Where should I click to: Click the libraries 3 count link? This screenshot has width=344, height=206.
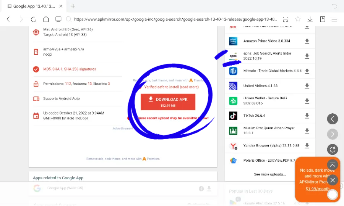coord(109,84)
